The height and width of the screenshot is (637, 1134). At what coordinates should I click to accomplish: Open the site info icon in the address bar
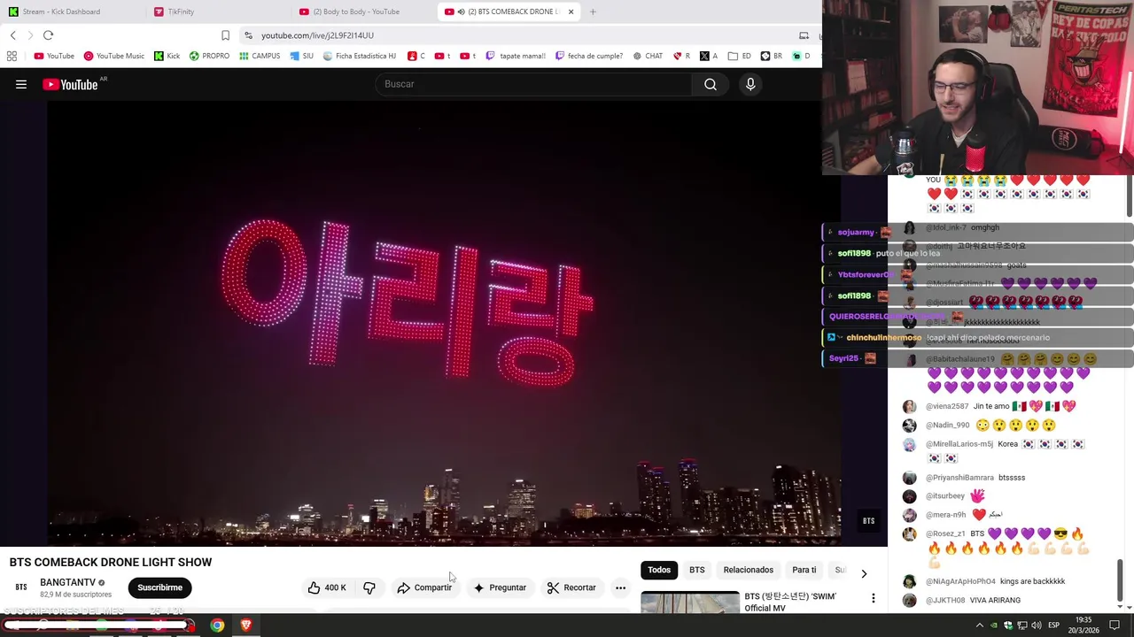coord(249,35)
